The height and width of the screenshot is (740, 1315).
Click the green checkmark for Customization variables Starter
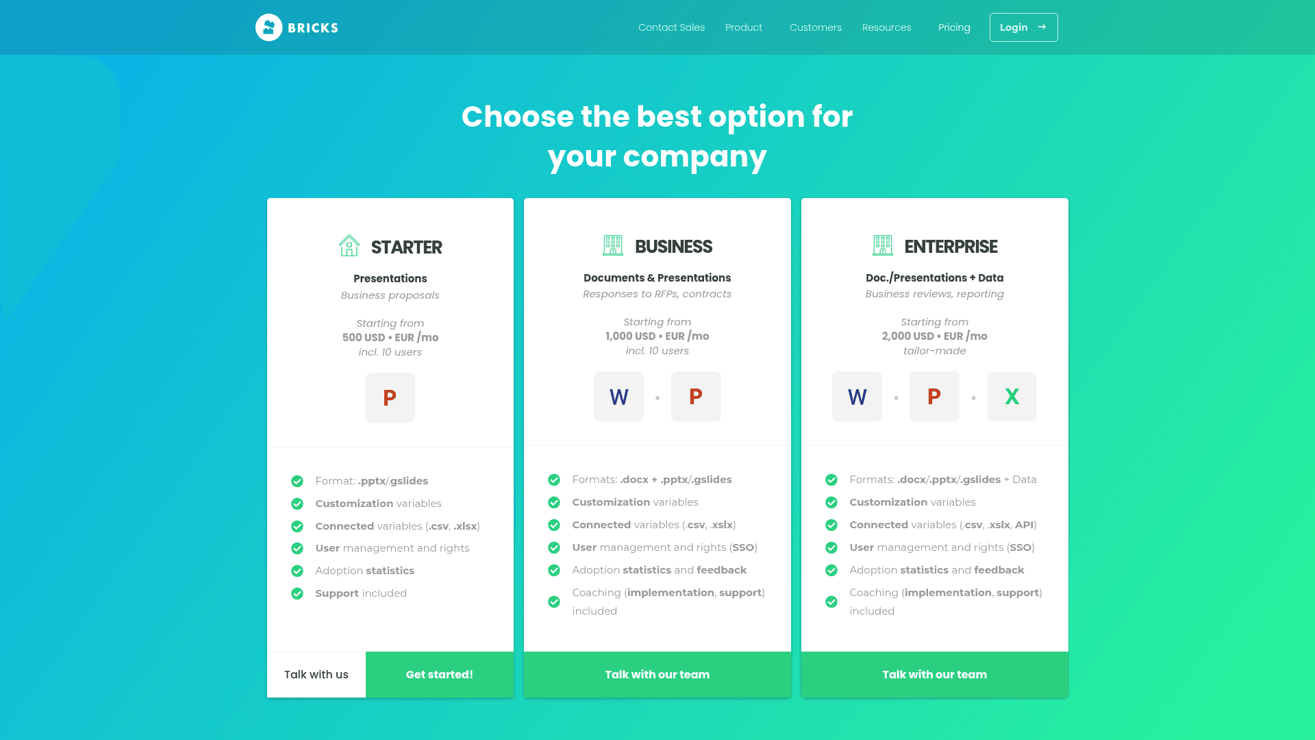(297, 504)
